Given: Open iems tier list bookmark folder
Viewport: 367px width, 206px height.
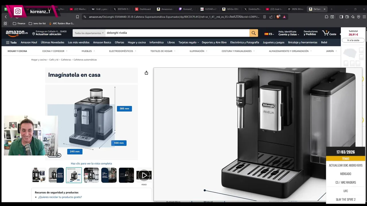Looking at the screenshot, I should click(37, 23).
